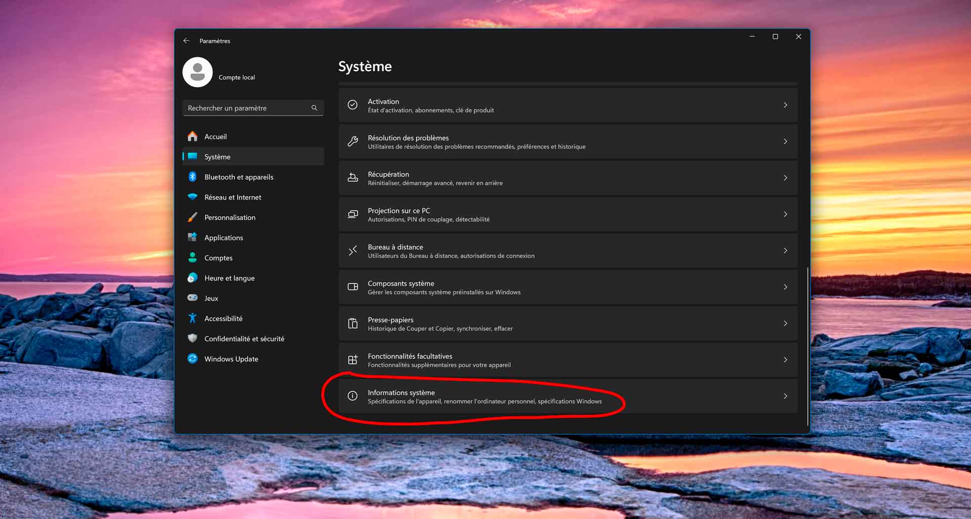Go to Accueil in the sidebar
Screen dimensions: 971x519
[253, 136]
